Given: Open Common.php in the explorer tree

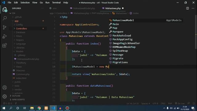Looking at the screenshot, I should point(22,74).
